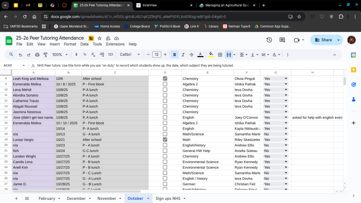Click the font size input field
The width and height of the screenshot is (361, 203).
(157, 55)
